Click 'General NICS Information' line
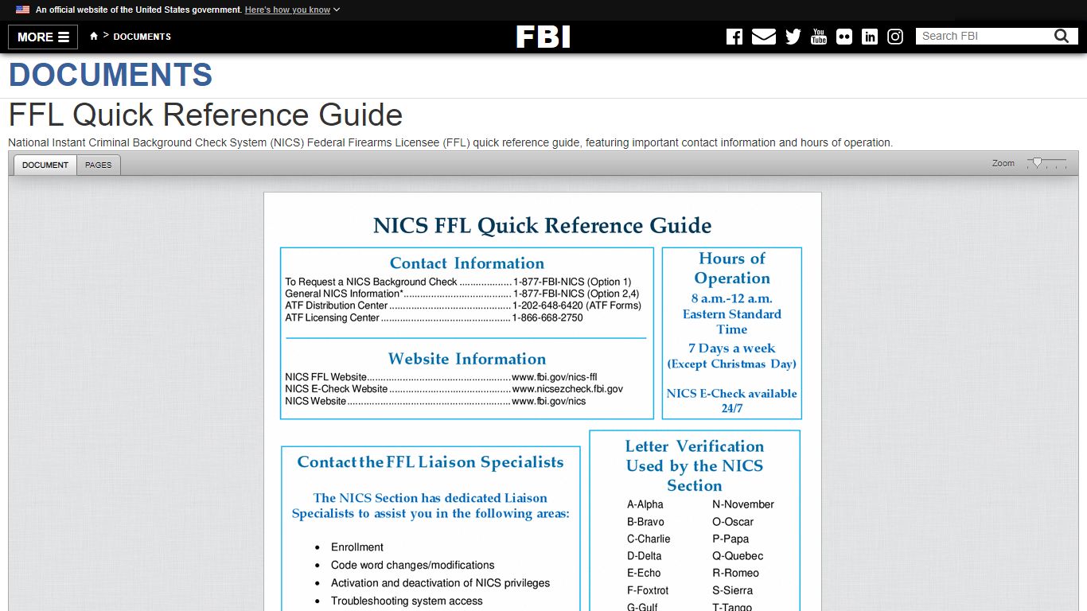Viewport: 1087px width, 611px height. click(x=462, y=294)
